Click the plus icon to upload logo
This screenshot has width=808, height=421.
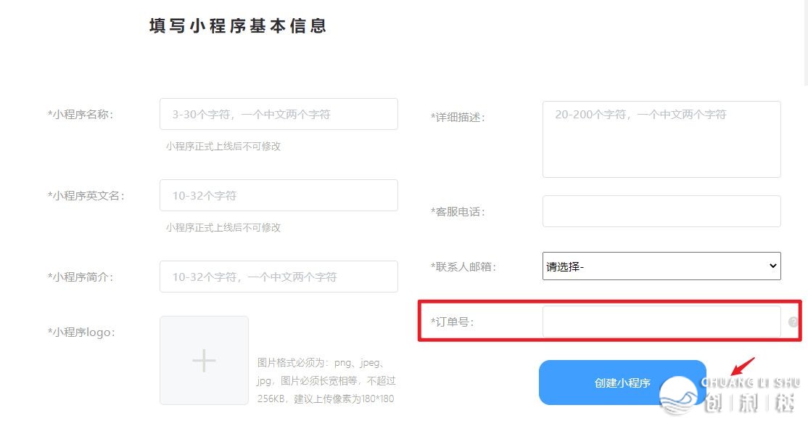tap(204, 361)
